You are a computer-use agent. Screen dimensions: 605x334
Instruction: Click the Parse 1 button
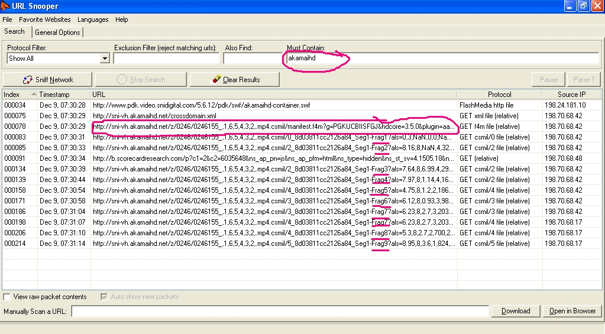(x=584, y=79)
